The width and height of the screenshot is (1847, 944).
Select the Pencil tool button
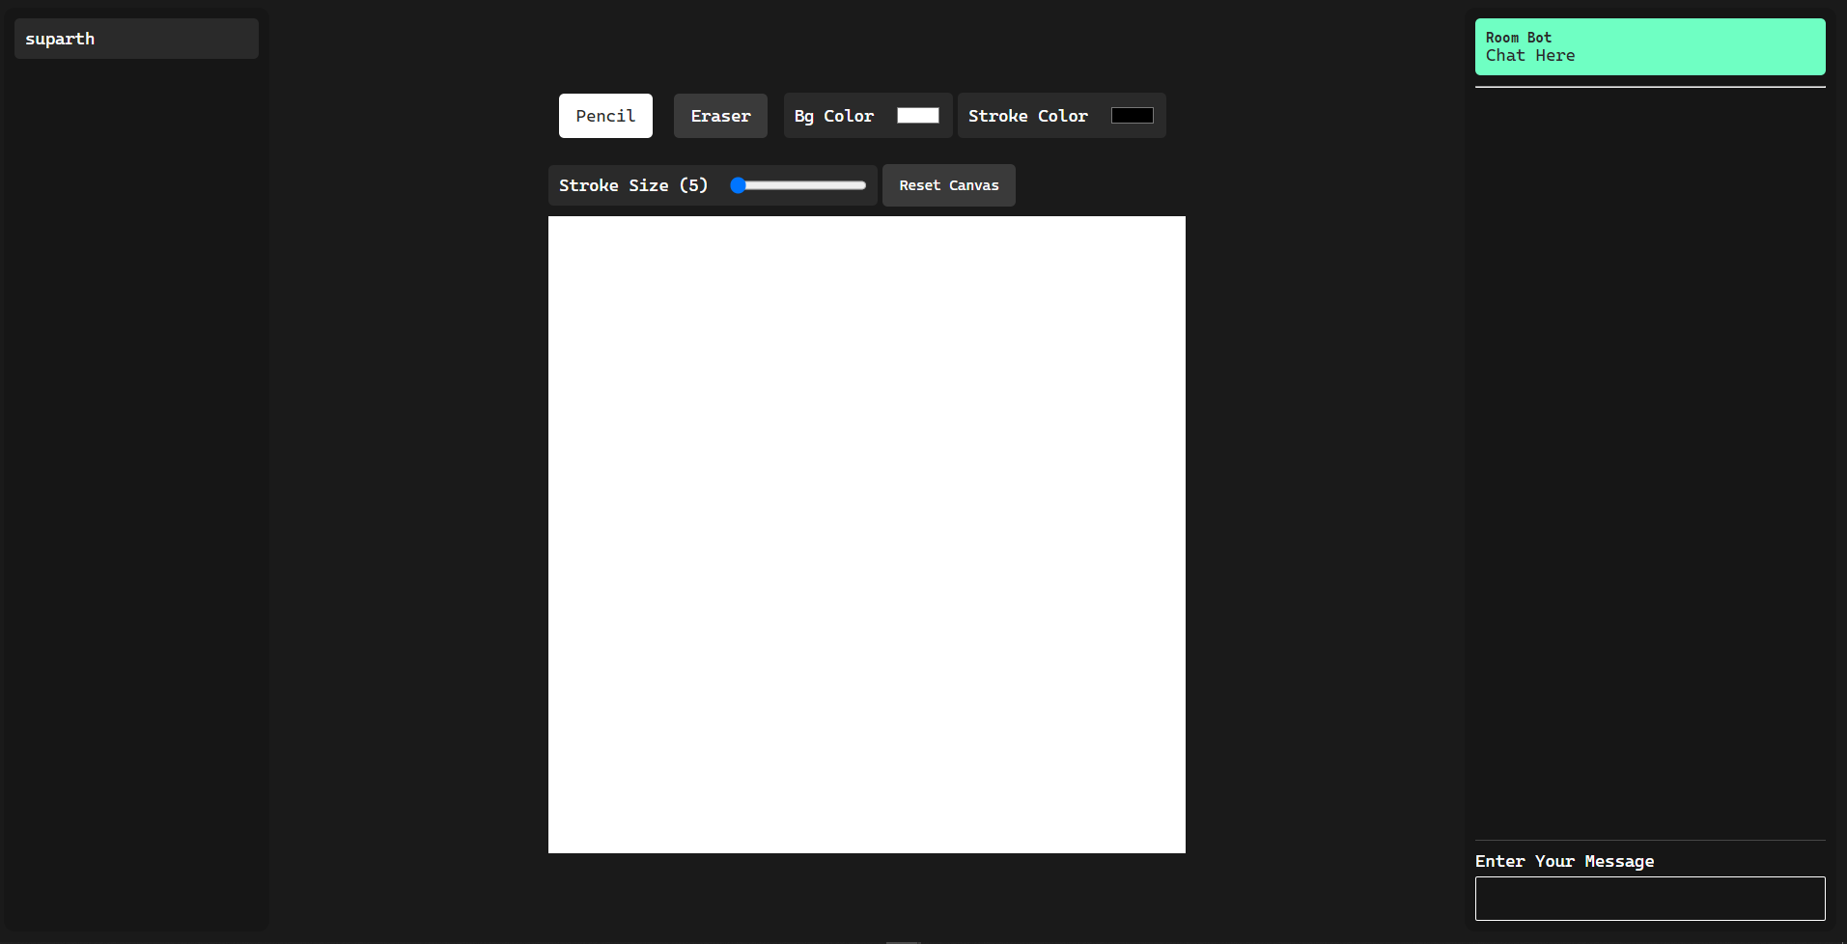[x=605, y=116]
